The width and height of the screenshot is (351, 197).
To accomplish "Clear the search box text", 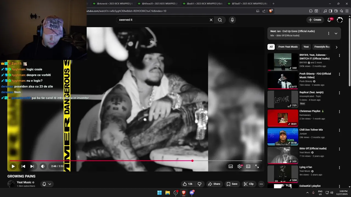I will point(211,20).
